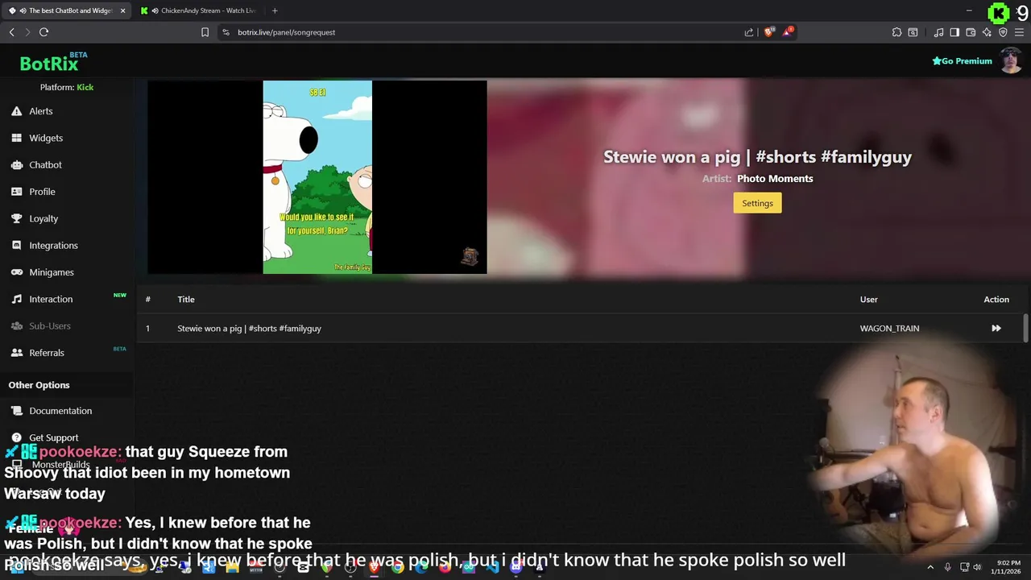Click Go Premium link
This screenshot has height=580, width=1031.
click(x=962, y=61)
